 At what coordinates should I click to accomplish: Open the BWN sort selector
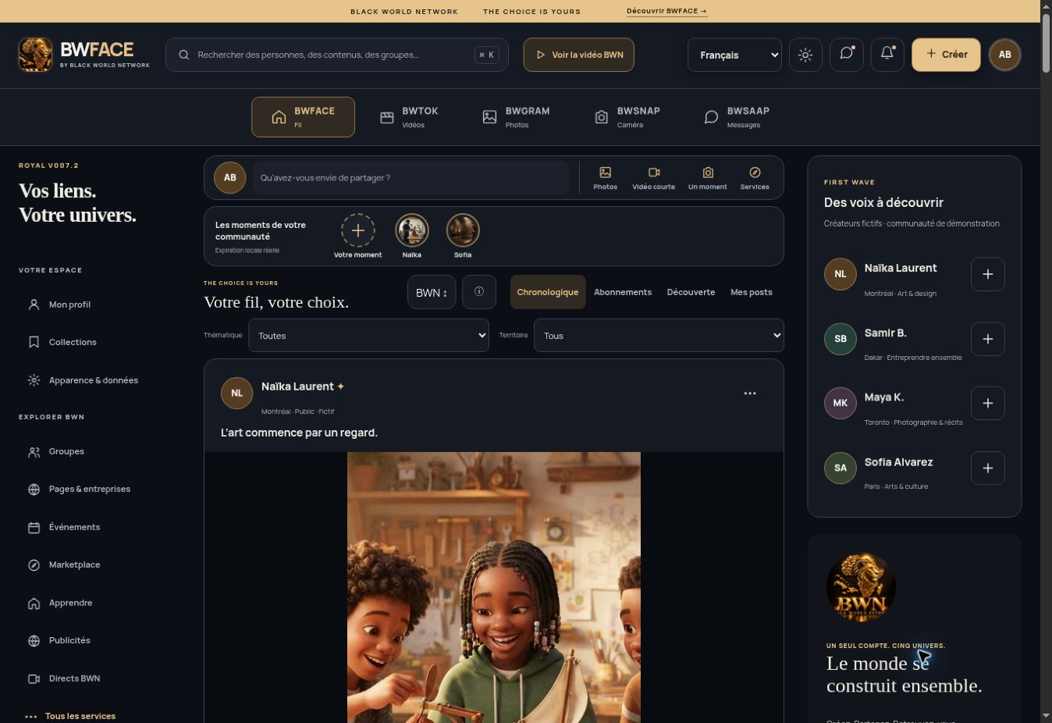[432, 292]
